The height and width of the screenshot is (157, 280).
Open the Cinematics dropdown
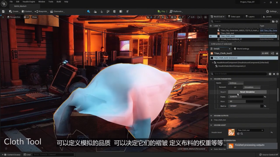click(57, 11)
